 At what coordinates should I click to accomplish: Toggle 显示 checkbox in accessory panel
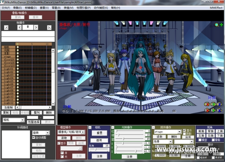point(184,130)
